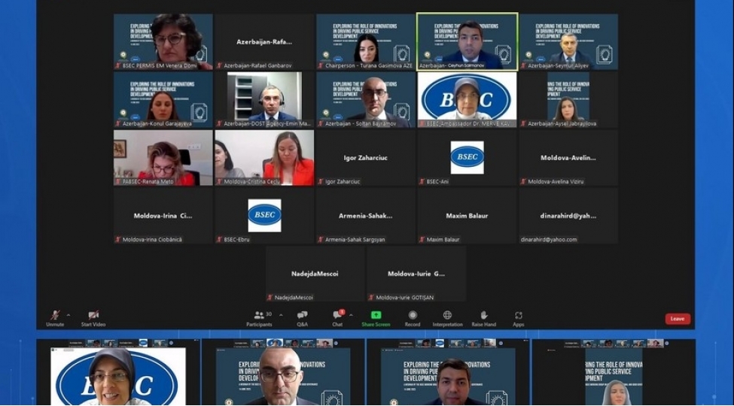Click the red Leave button
The width and height of the screenshot is (734, 406).
(x=678, y=319)
